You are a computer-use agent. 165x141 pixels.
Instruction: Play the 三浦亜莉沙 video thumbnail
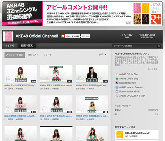tap(20, 104)
